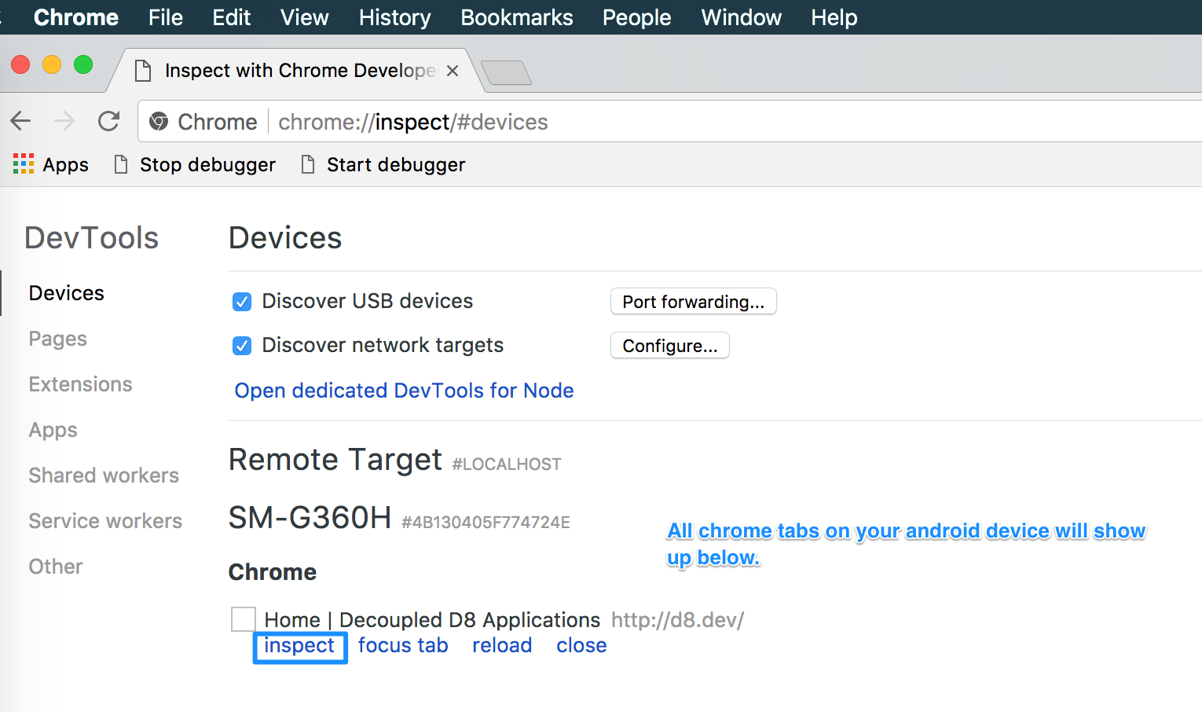Open the View menu
The image size is (1202, 712).
point(305,17)
